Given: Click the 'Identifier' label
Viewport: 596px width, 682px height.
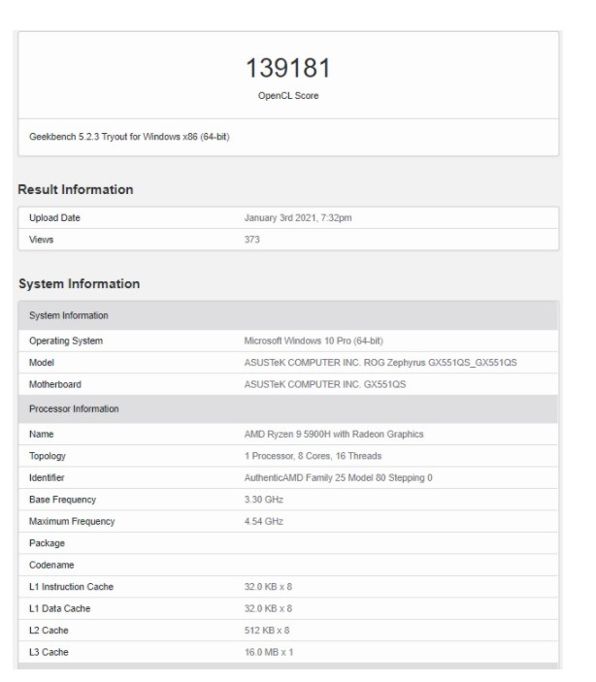Looking at the screenshot, I should tap(47, 477).
